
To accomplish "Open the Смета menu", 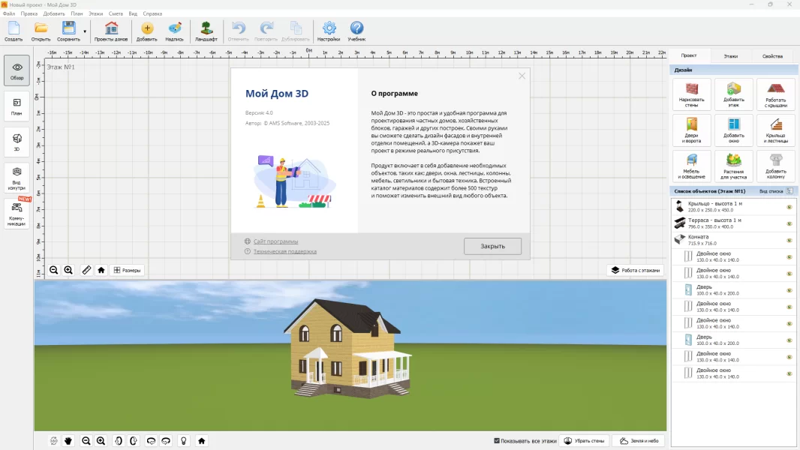I will pyautogui.click(x=116, y=13).
